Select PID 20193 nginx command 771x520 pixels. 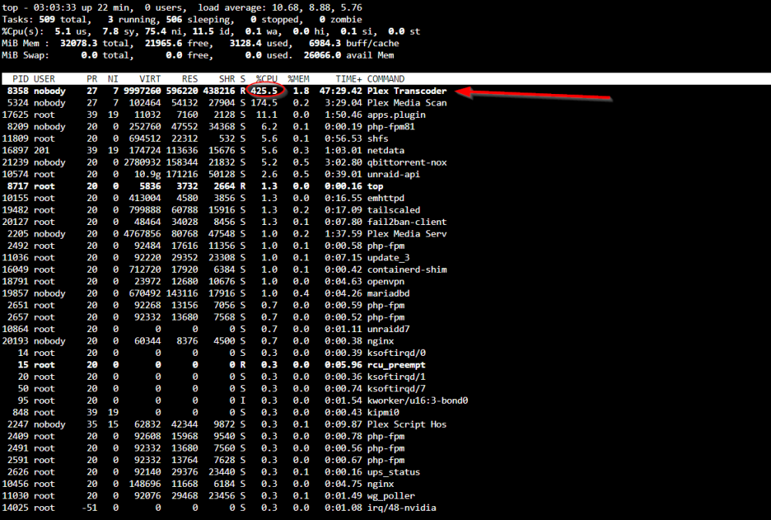pyautogui.click(x=381, y=341)
